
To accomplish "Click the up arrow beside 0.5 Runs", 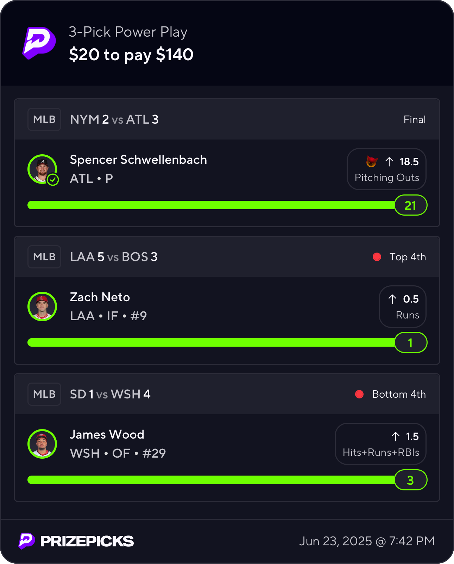I will [392, 299].
